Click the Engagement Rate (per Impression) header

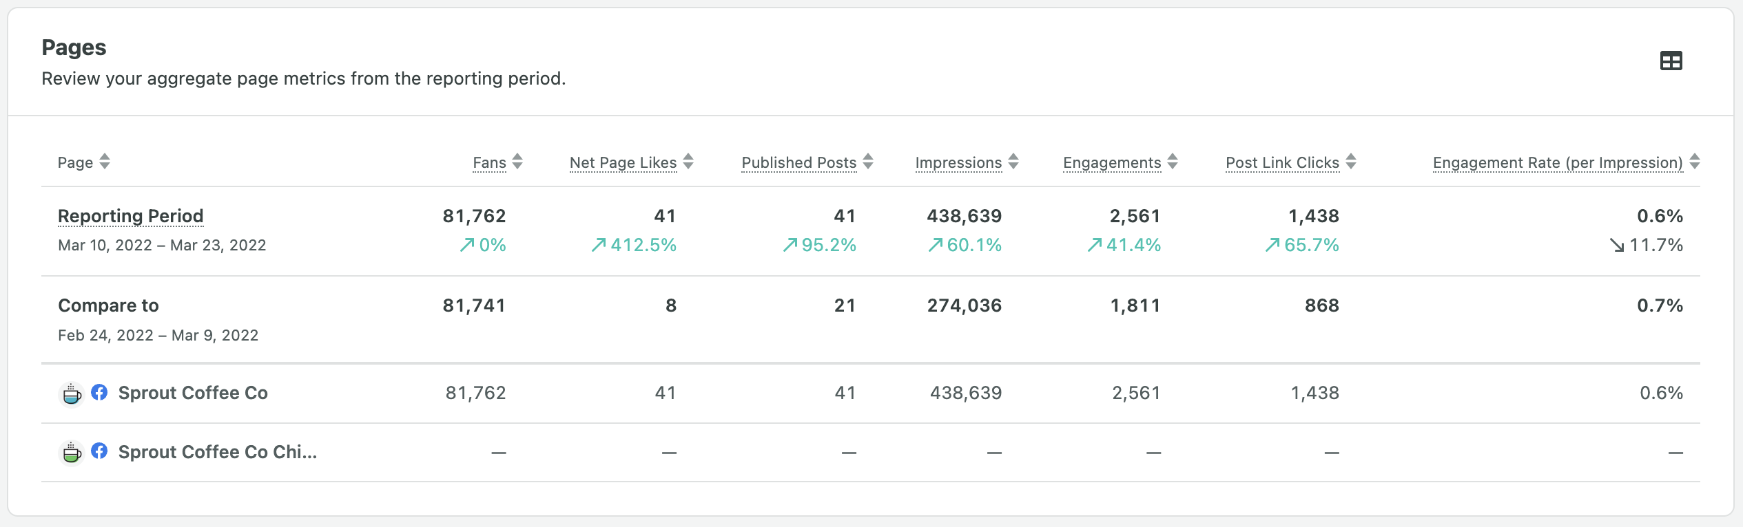pos(1557,163)
